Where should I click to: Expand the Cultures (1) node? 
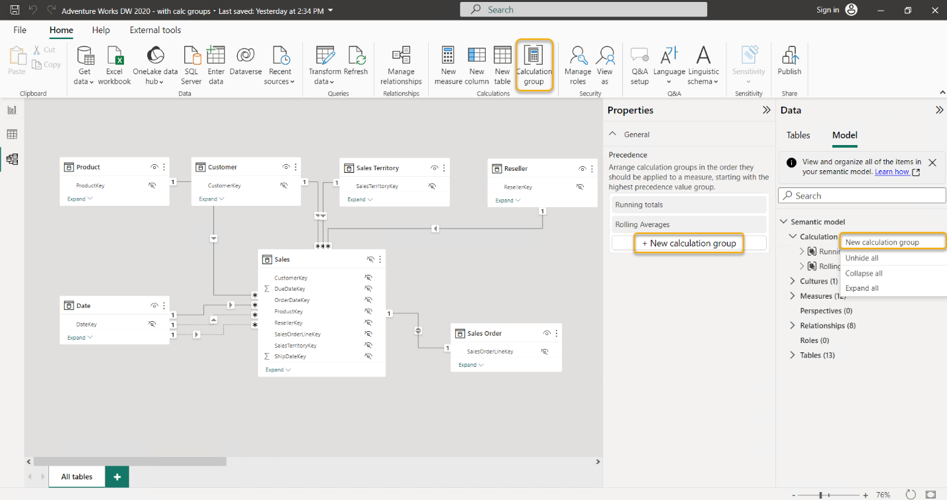pos(793,281)
